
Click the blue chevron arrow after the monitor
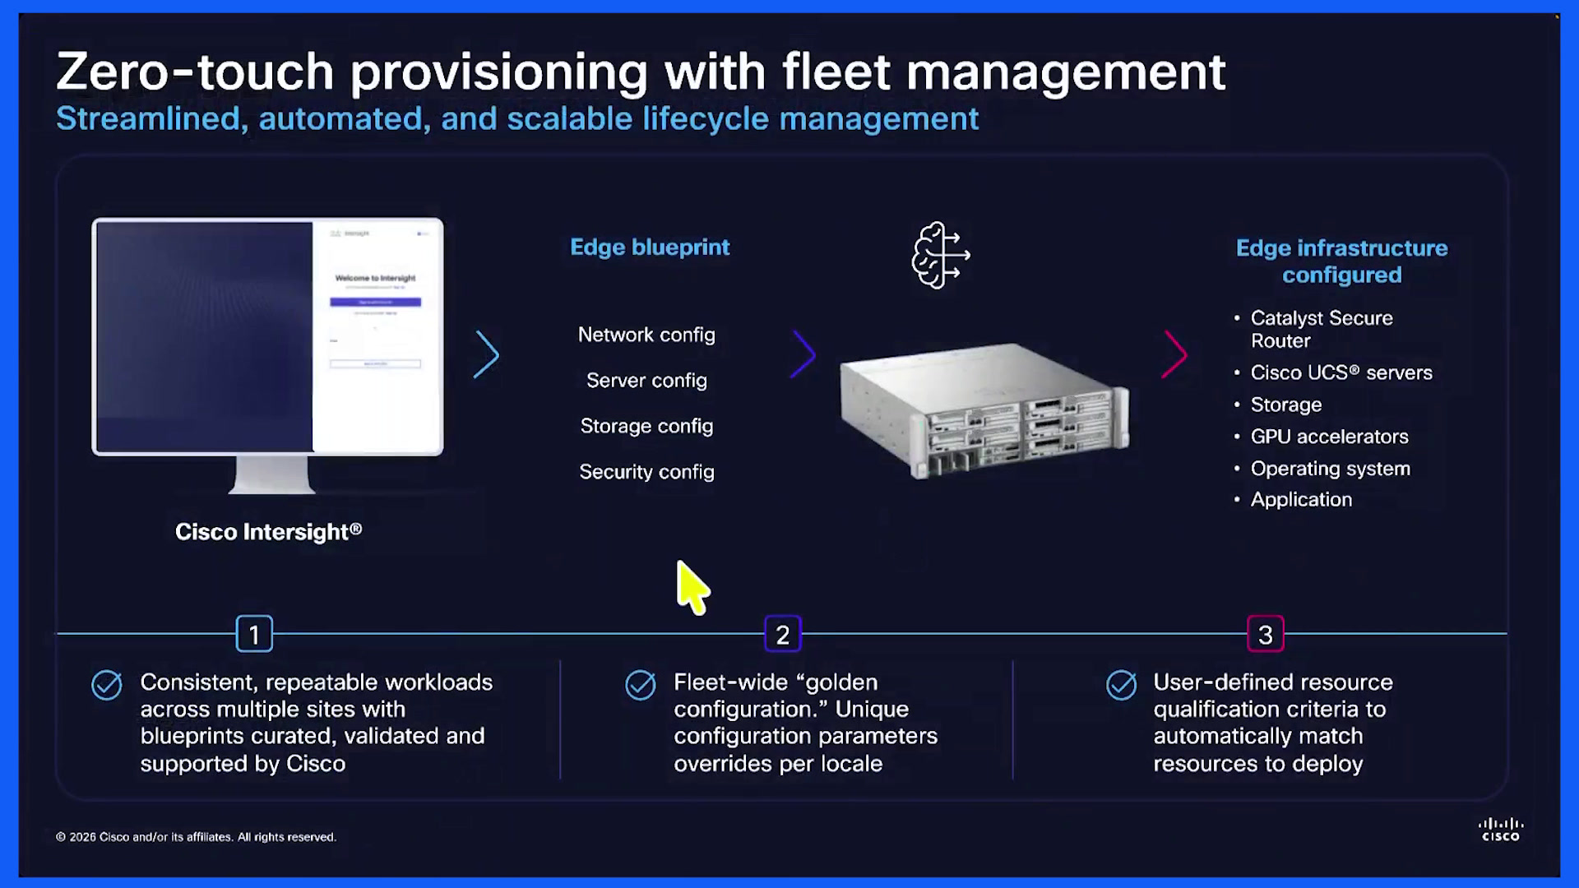486,354
